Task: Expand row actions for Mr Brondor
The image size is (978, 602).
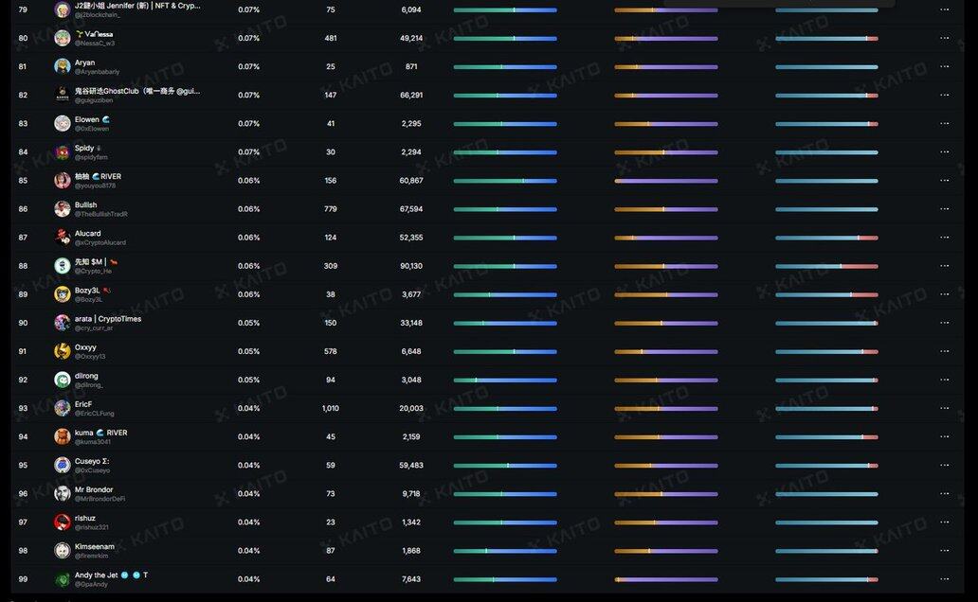Action: click(944, 493)
